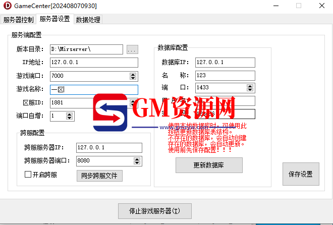Image resolution: width=333 pixels, height=225 pixels.
Task: Switch to the 服务器控制 tab
Action: (x=18, y=20)
